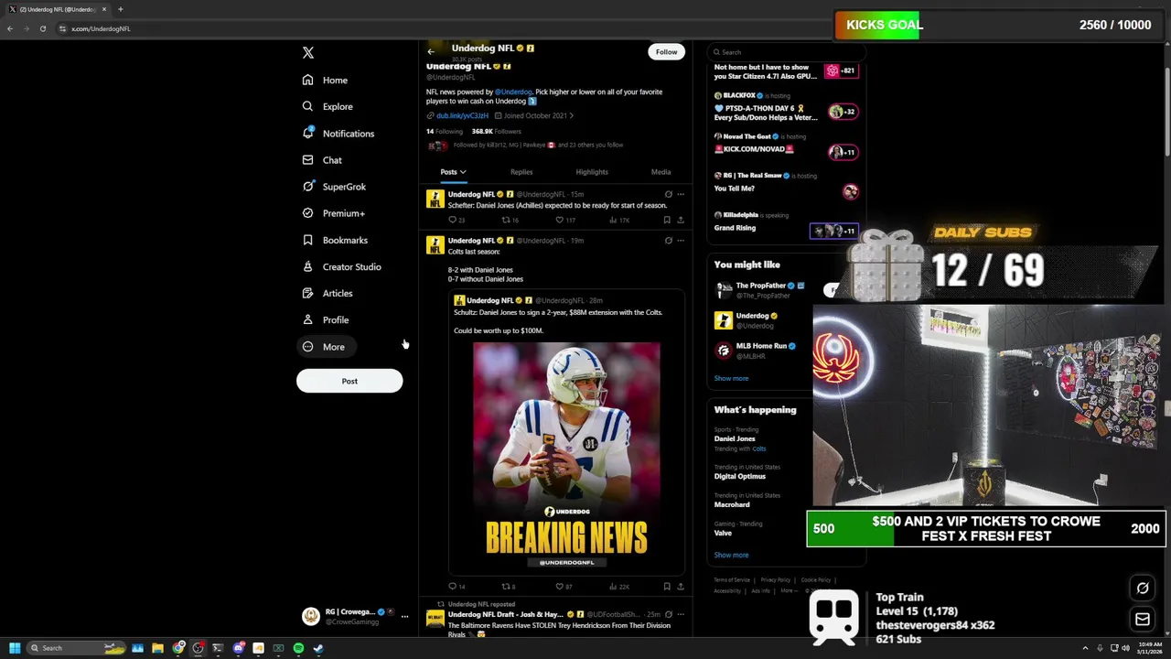
Task: Bookmark the Colts last season post
Action: click(666, 586)
